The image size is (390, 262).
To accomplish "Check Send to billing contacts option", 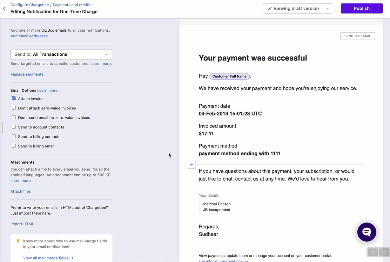I will (x=14, y=136).
